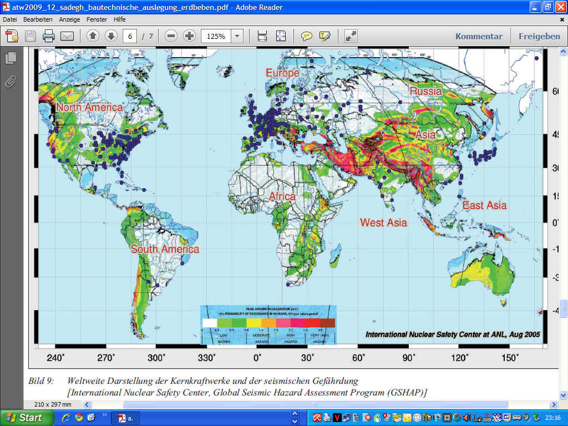Zoom out with the minus button
The image size is (568, 426).
pos(171,36)
